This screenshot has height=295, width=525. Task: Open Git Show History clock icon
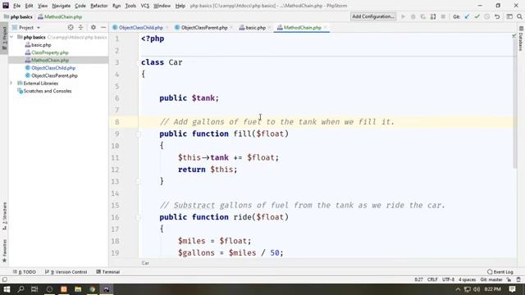pos(487,16)
